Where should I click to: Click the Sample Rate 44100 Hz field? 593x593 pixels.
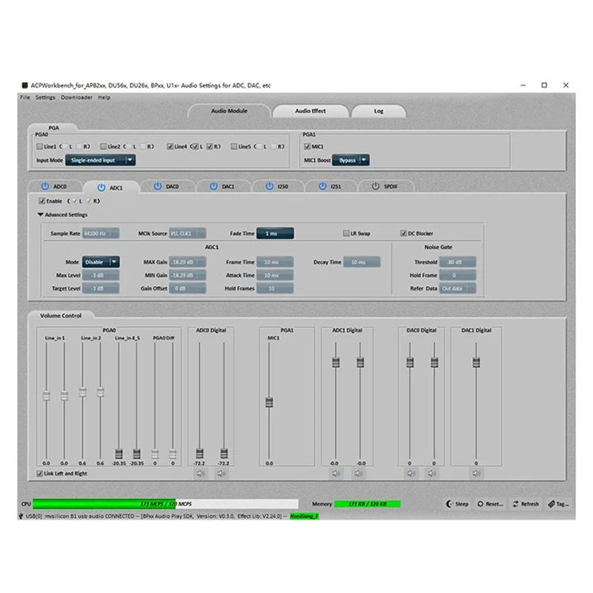(x=100, y=233)
